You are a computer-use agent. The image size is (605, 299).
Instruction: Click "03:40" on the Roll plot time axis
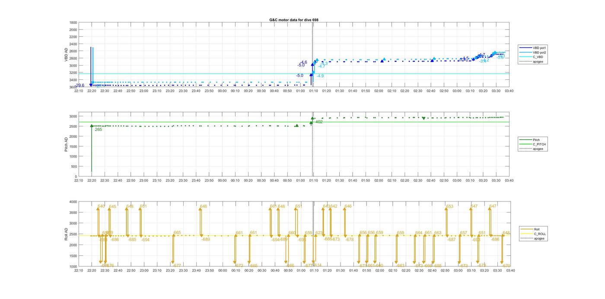[x=510, y=270]
